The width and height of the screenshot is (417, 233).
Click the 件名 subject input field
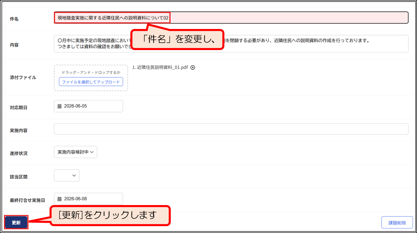coord(231,18)
